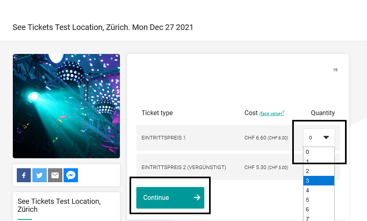Share event via Facebook icon

click(24, 175)
